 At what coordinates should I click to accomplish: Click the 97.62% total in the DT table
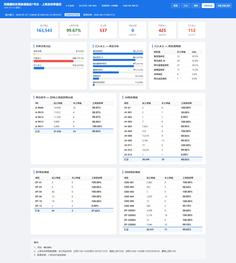coord(96,211)
